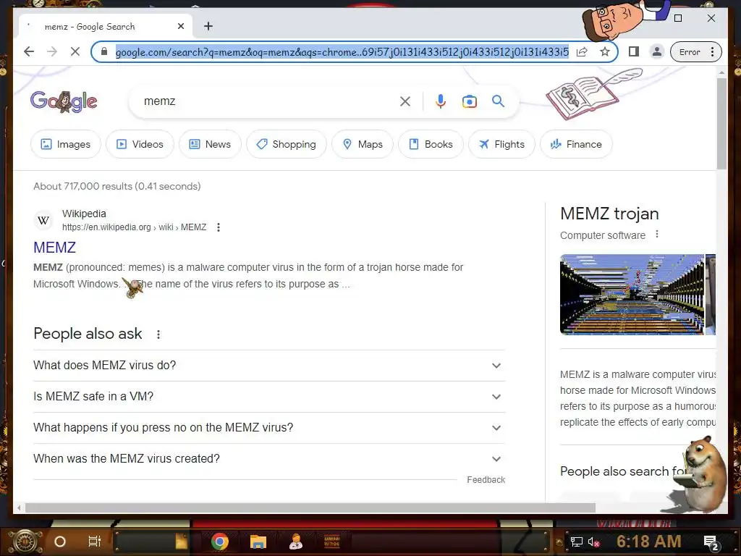Expand 'What does MEMZ virus do?'
The height and width of the screenshot is (556, 741).
point(269,366)
